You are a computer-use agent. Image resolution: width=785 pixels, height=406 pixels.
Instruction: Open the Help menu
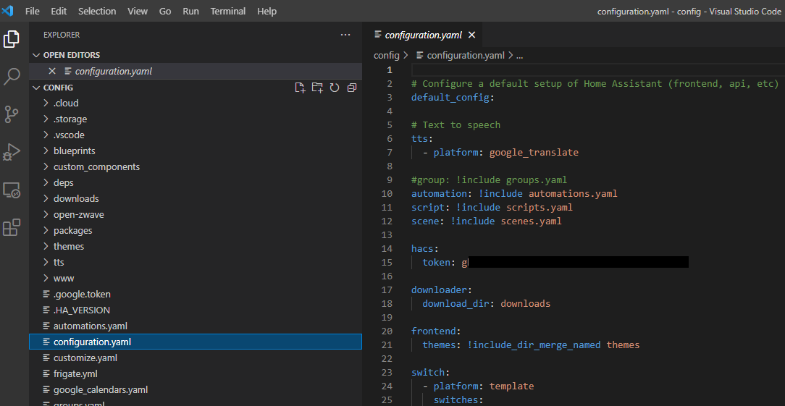coord(266,11)
